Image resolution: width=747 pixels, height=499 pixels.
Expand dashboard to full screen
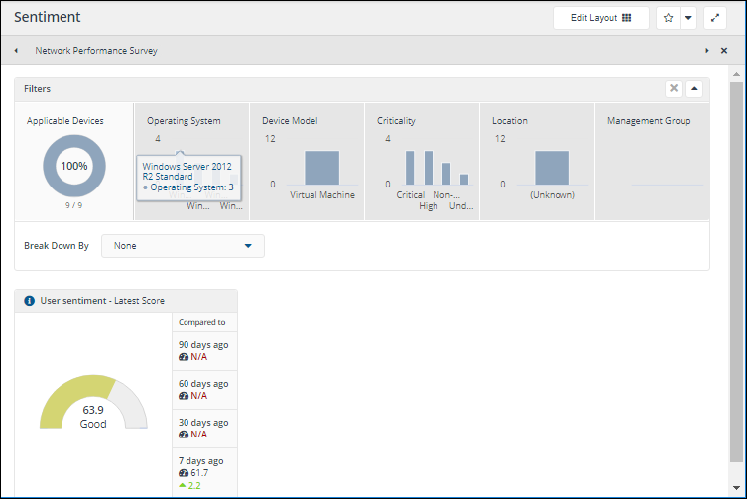pyautogui.click(x=715, y=18)
